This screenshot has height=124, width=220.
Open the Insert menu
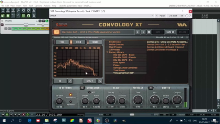tap(19, 6)
